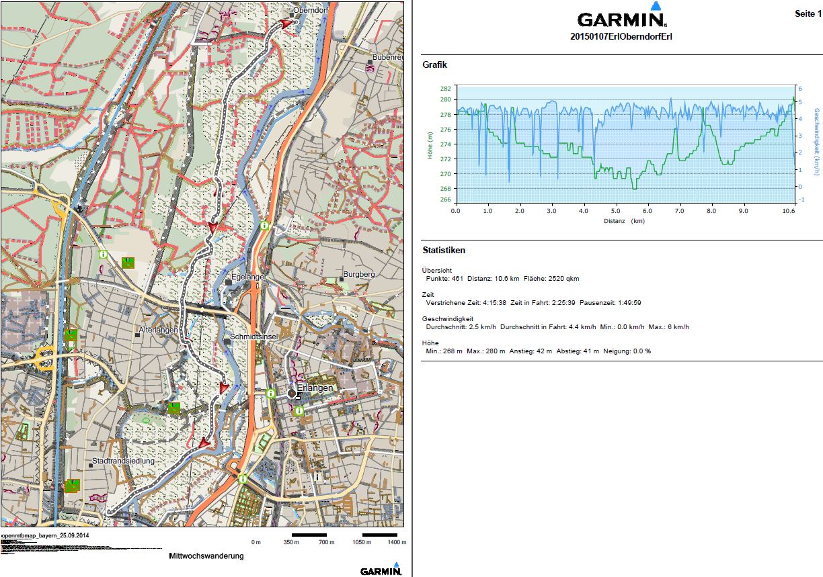Select the Schmidtsinsel map label

click(253, 337)
